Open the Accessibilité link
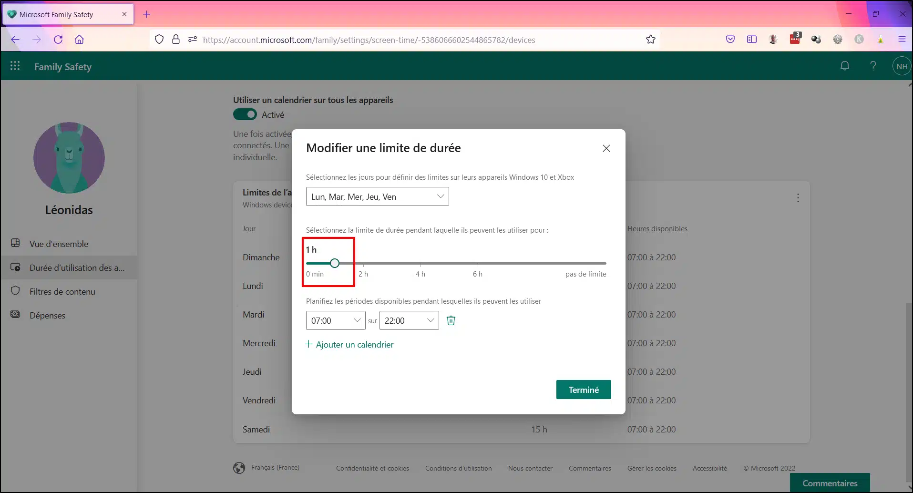The width and height of the screenshot is (913, 493). (710, 468)
